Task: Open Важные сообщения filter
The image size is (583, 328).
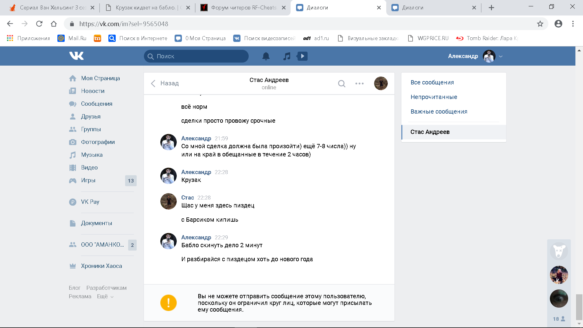Action: 439,111
